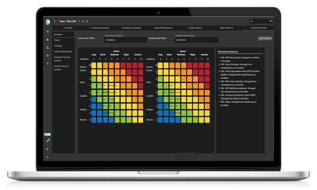Image resolution: width=317 pixels, height=190 pixels.
Task: Open the user avatar logo at top left
Action: 48,22
